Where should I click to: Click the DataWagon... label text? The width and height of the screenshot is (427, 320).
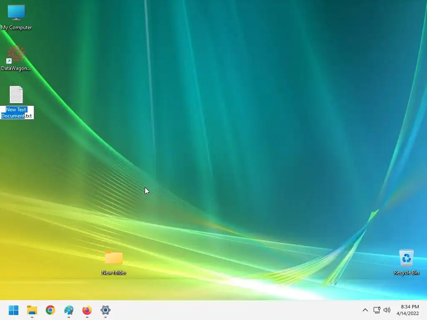coord(16,68)
